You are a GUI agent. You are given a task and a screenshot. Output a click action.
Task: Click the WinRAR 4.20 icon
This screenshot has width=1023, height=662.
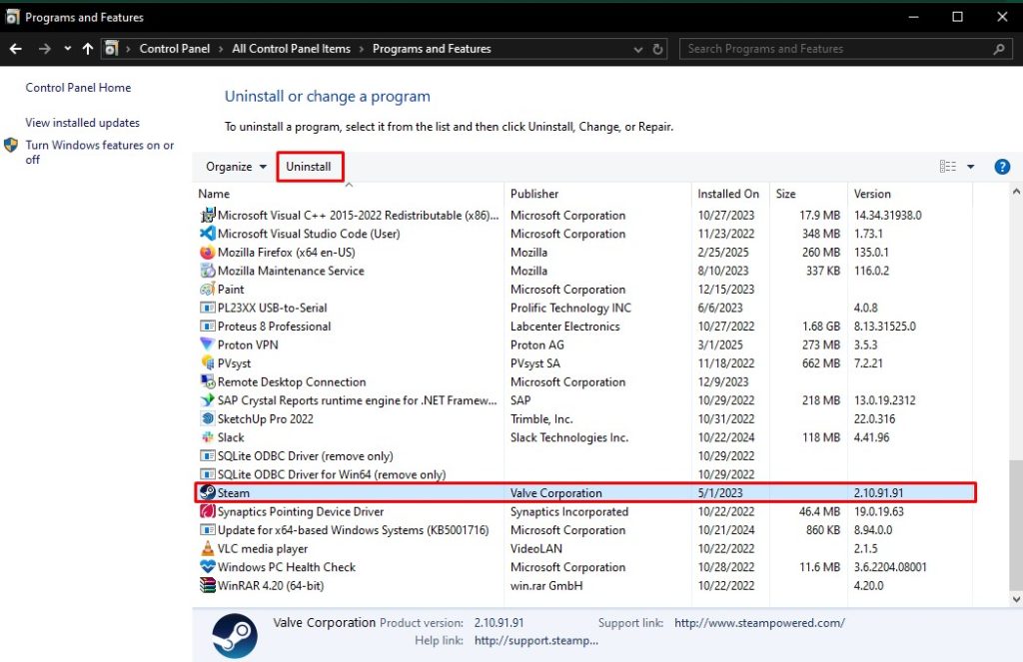[208, 585]
